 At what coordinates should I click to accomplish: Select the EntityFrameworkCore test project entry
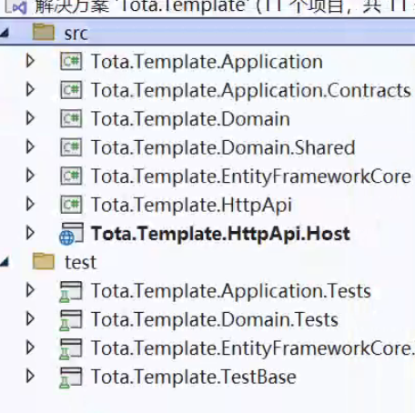pyautogui.click(x=253, y=348)
